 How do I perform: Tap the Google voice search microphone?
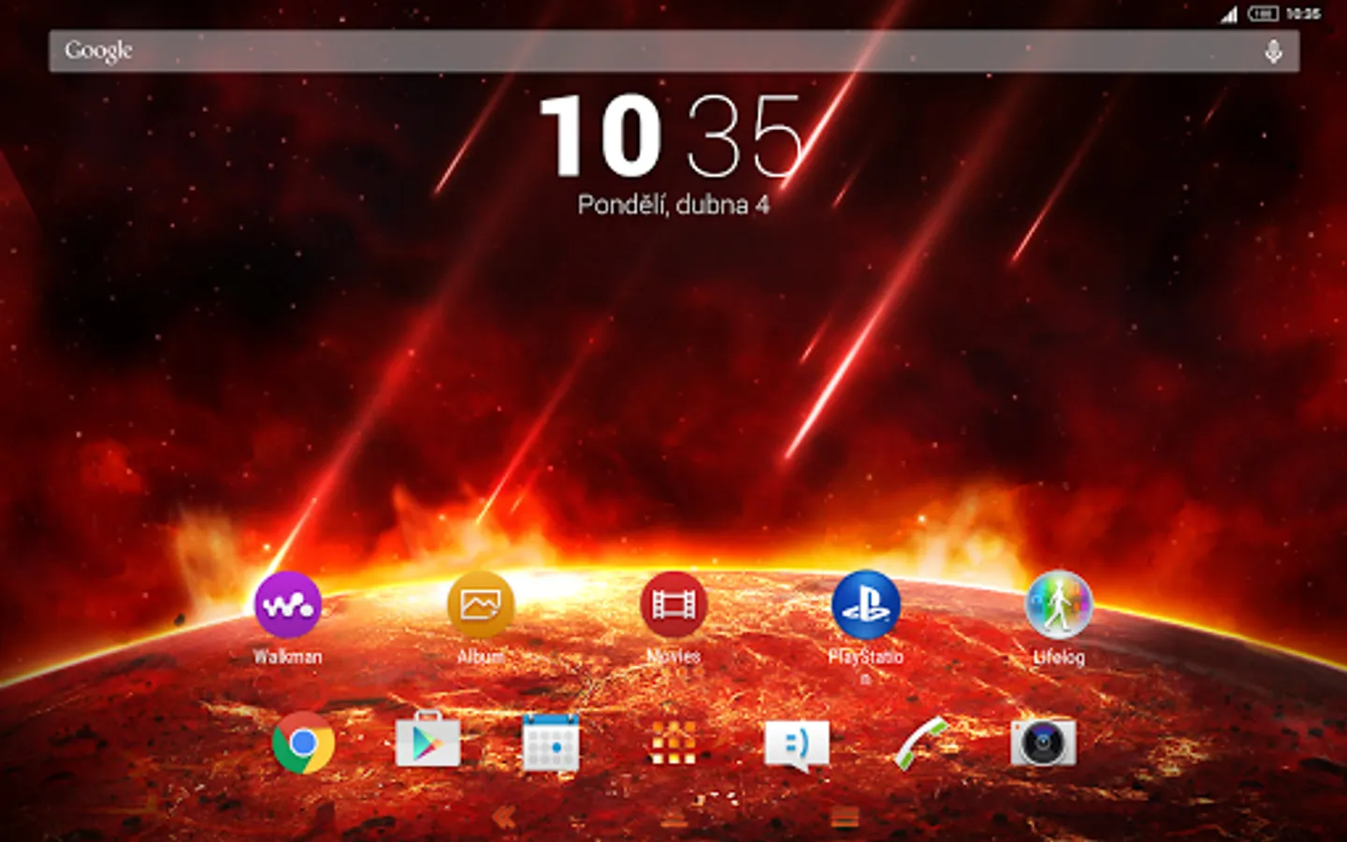point(1273,51)
